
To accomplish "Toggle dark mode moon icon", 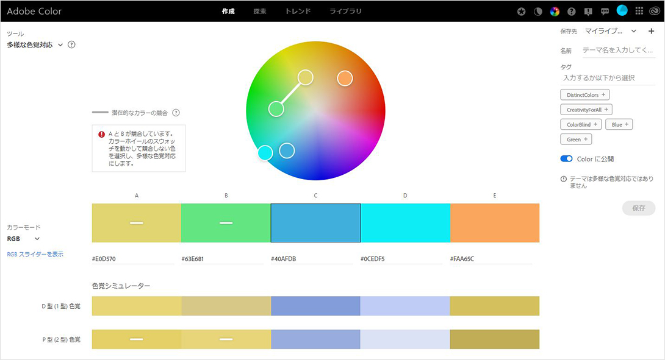I will click(537, 12).
